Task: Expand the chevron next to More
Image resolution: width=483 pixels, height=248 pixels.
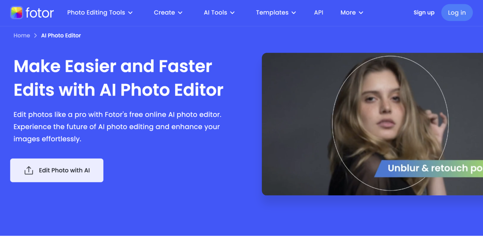Action: tap(361, 13)
